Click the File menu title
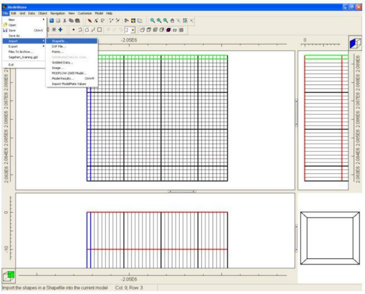This screenshot has height=294, width=365. tap(6, 13)
